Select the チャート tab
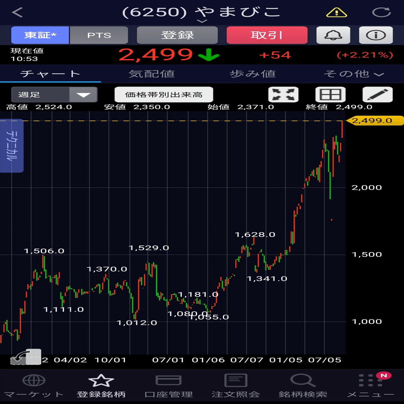The width and height of the screenshot is (404, 404). pyautogui.click(x=50, y=74)
